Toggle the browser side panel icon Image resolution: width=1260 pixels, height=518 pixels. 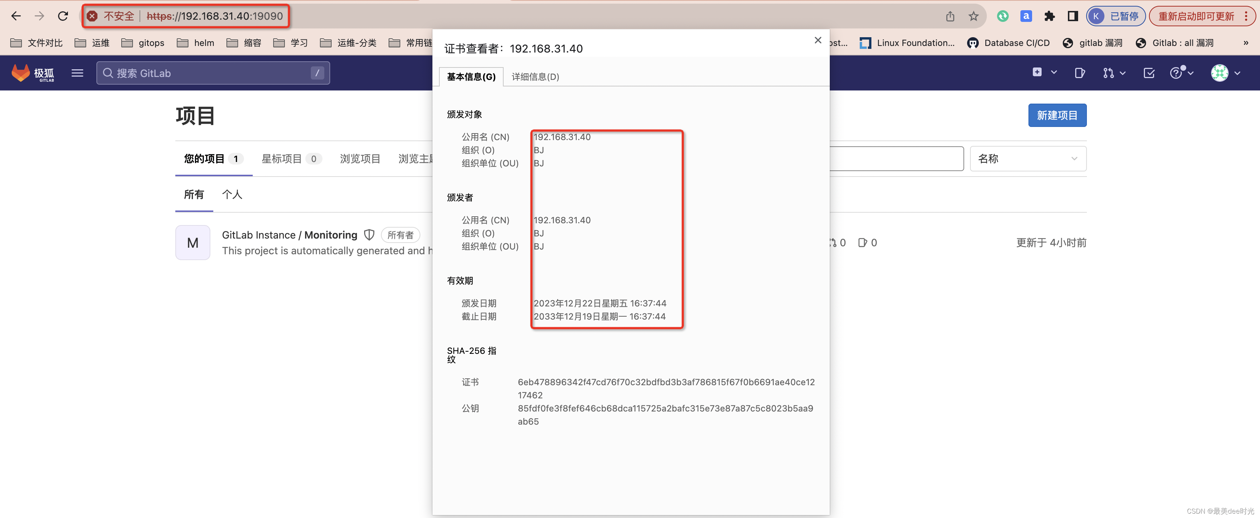(x=1073, y=16)
